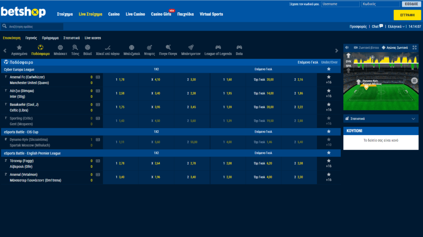Screen dimensions: 423x237
Task: Open the Προσφορές offers link
Action: 358,26
